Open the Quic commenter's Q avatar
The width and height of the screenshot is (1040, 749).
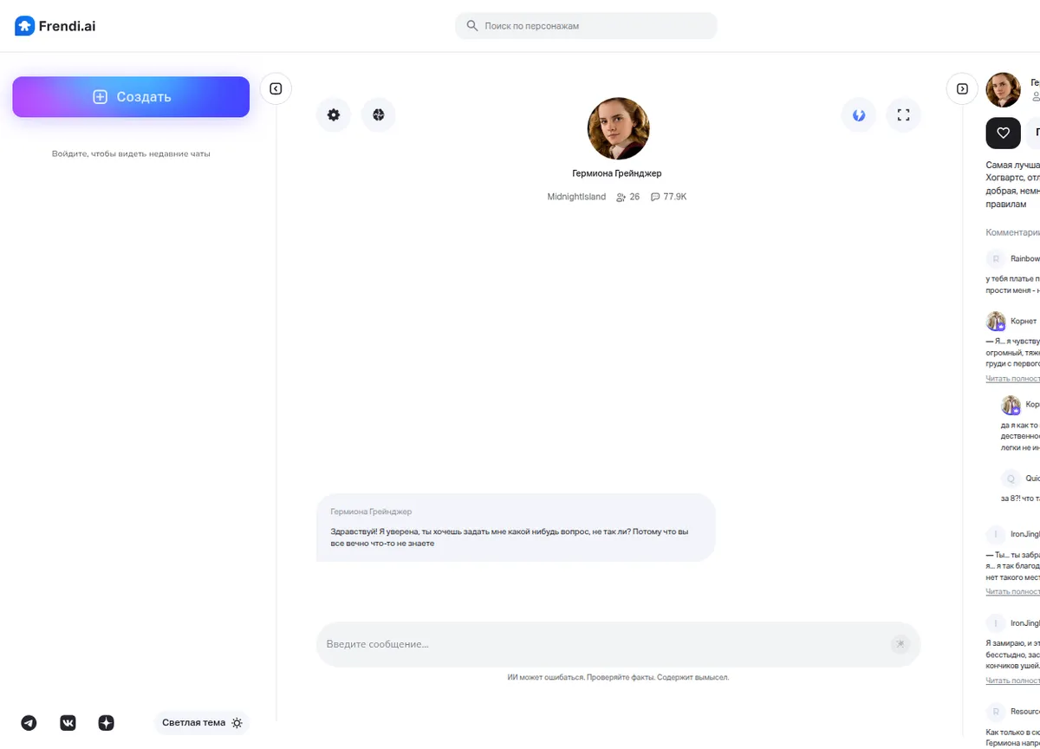coord(1011,478)
